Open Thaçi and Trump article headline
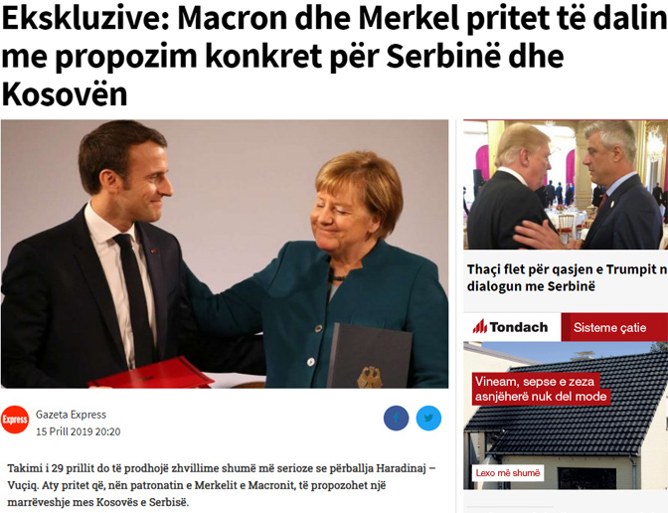Screen dimensions: 668x513 pyautogui.click(x=567, y=277)
